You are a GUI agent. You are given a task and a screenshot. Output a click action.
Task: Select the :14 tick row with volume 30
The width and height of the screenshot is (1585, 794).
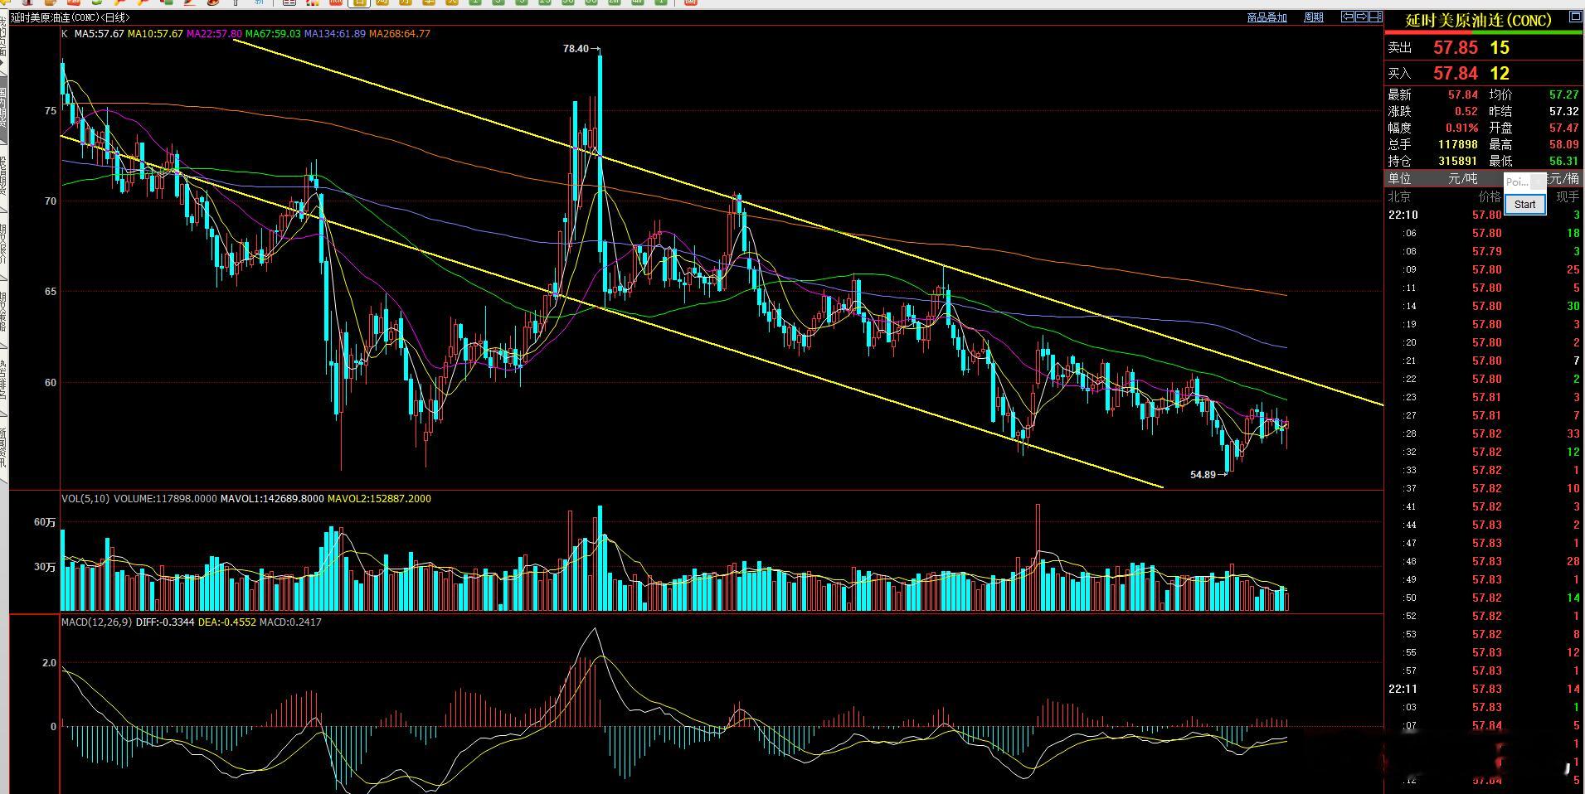click(1484, 307)
